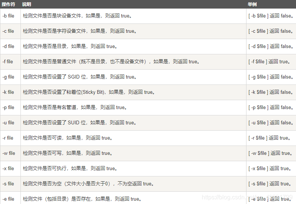This screenshot has width=296, height=204.
Task: Click example '[ -w $file ] 返回 true'
Action: tap(271, 153)
